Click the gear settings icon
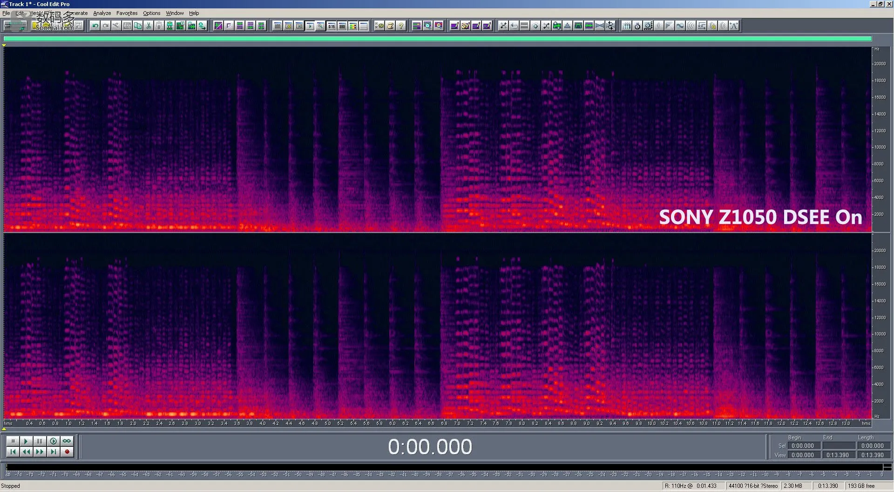Image resolution: width=894 pixels, height=492 pixels. 379,26
